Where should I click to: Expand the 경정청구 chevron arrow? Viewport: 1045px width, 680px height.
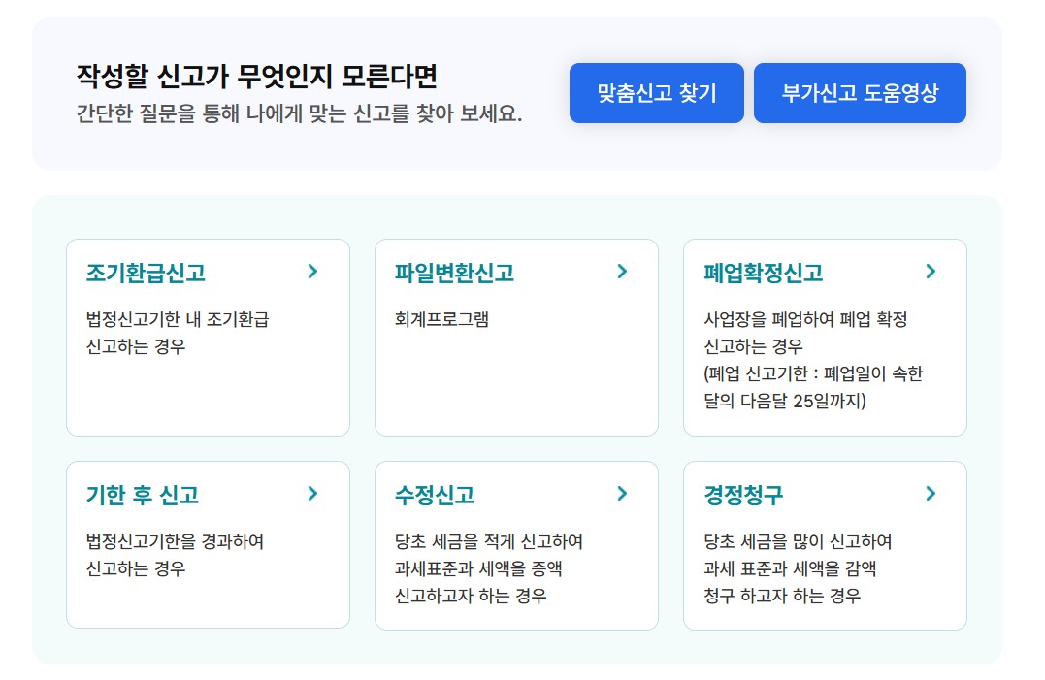930,494
